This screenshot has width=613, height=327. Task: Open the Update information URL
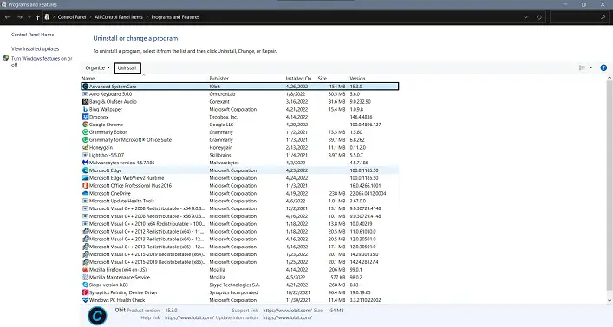287,317
